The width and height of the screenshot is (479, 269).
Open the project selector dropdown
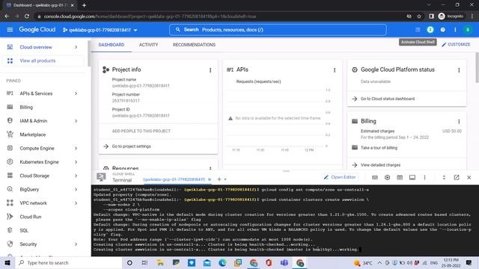point(100,30)
